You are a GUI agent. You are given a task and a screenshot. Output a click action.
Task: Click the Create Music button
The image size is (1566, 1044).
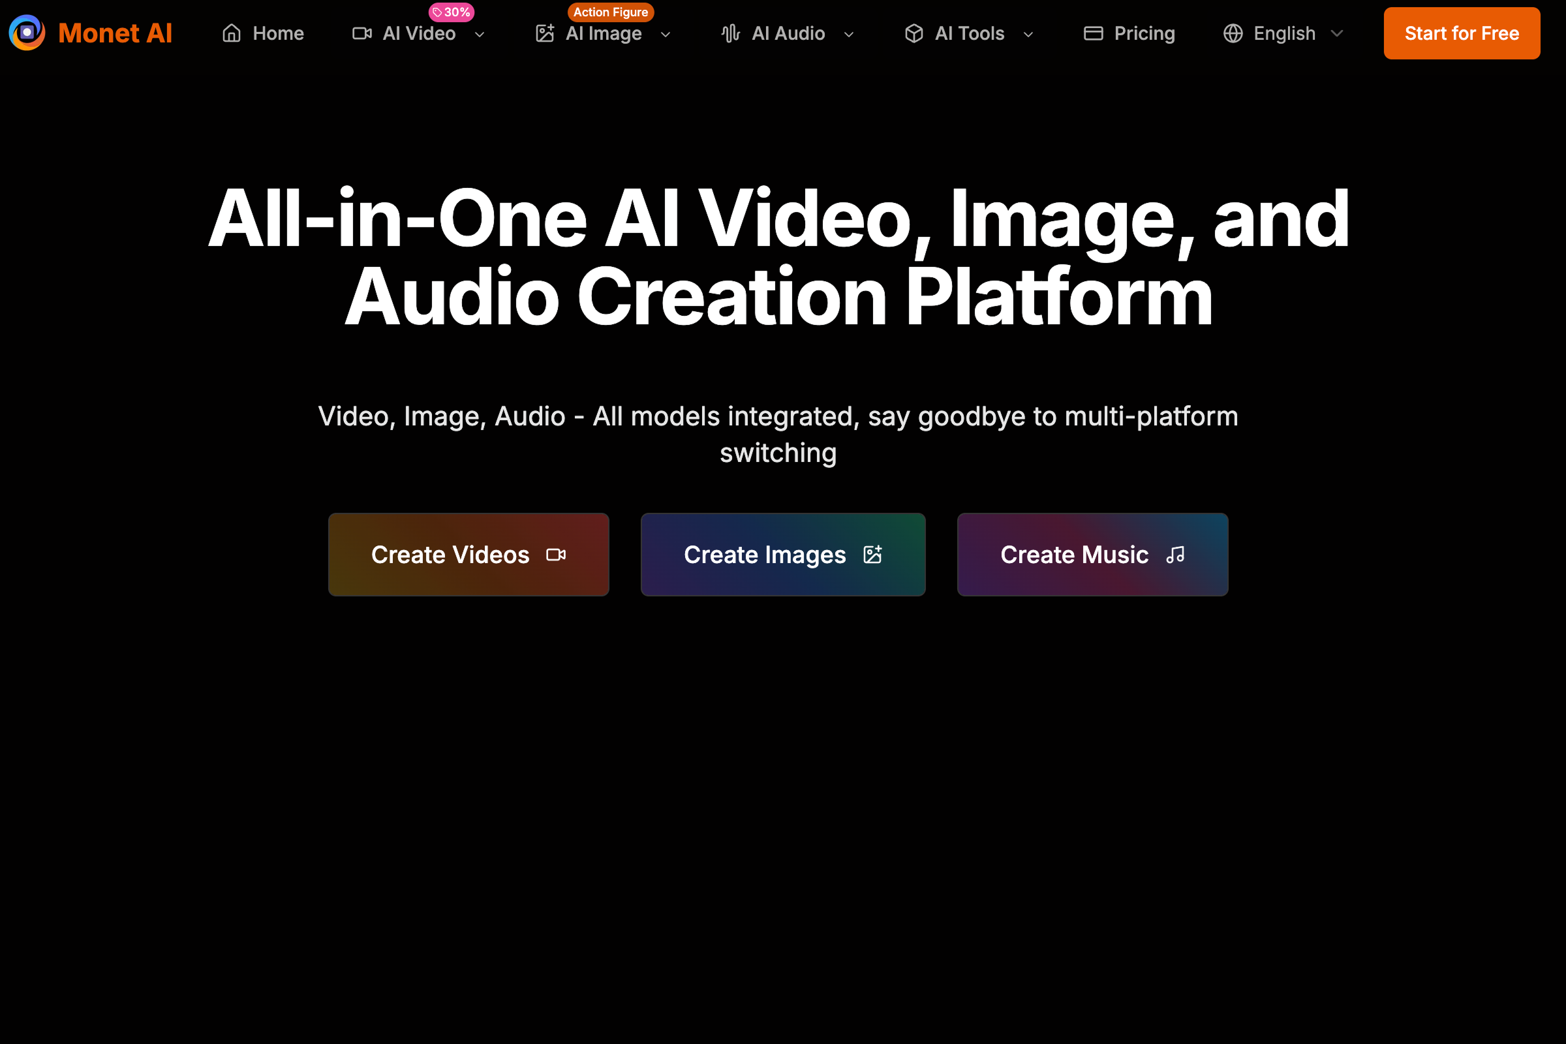pyautogui.click(x=1092, y=554)
